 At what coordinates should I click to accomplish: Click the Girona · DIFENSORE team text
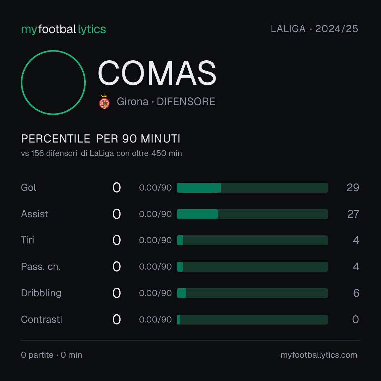coord(166,102)
